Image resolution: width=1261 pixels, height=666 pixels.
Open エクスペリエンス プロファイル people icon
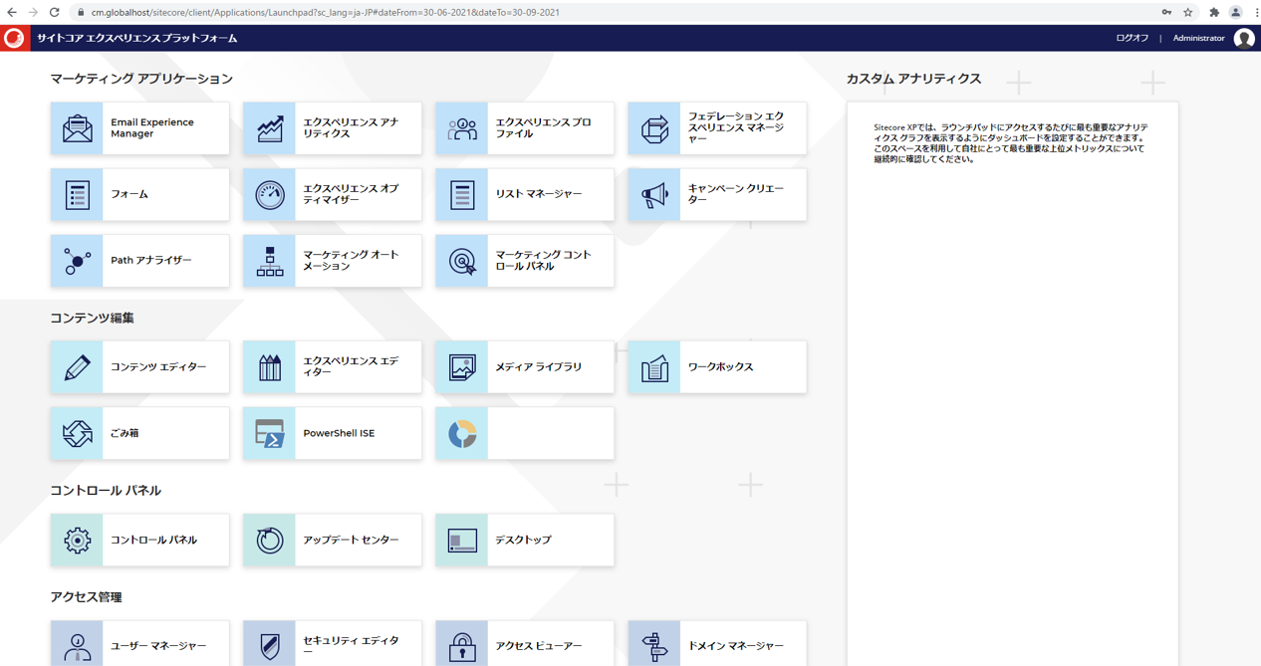[x=461, y=128]
